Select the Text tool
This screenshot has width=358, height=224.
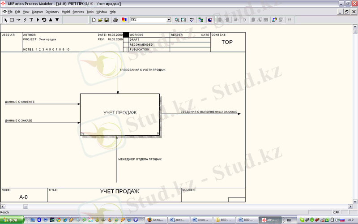(x=31, y=20)
